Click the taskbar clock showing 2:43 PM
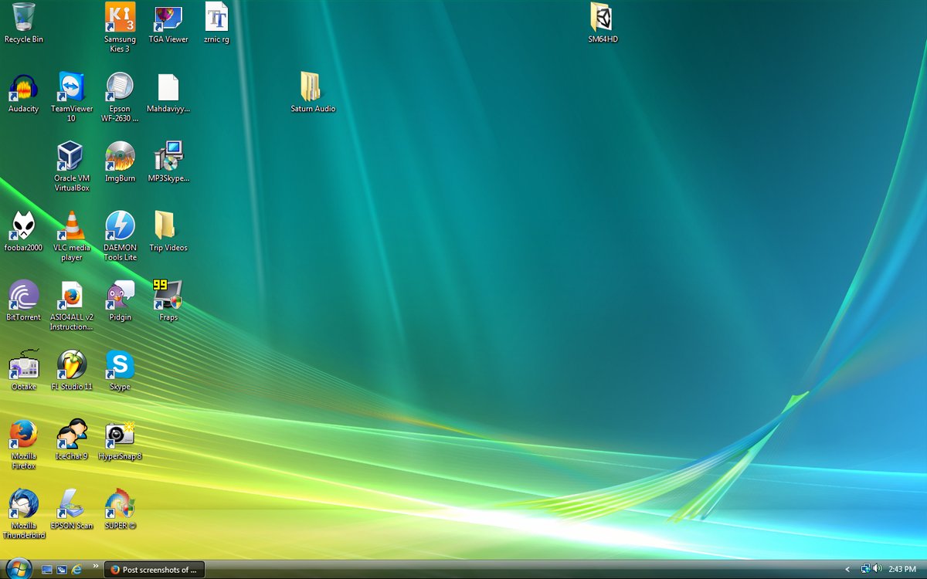The width and height of the screenshot is (927, 579). tap(902, 570)
